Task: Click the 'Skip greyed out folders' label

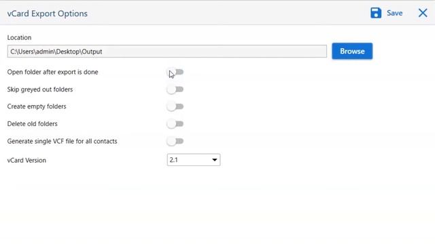Action: pyautogui.click(x=40, y=89)
